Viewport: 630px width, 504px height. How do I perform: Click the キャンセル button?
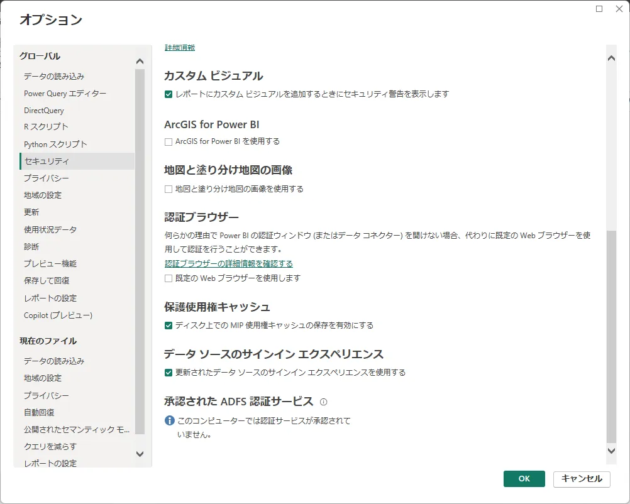[x=582, y=479]
